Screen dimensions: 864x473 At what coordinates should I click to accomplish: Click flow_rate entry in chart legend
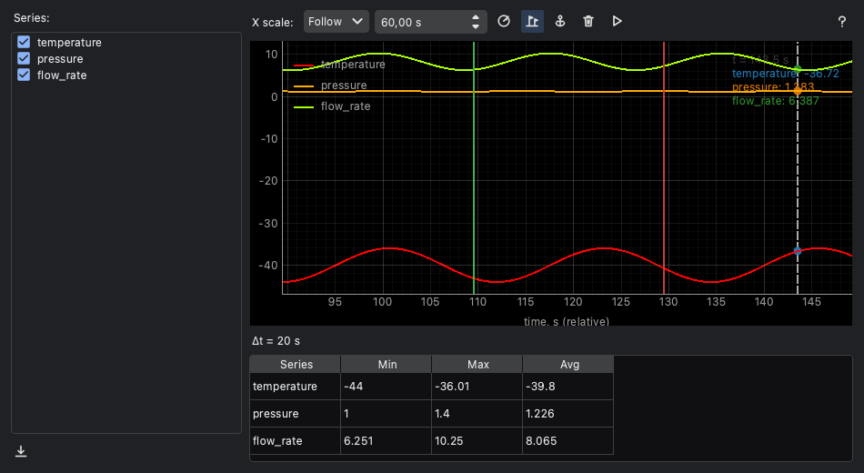click(x=332, y=106)
